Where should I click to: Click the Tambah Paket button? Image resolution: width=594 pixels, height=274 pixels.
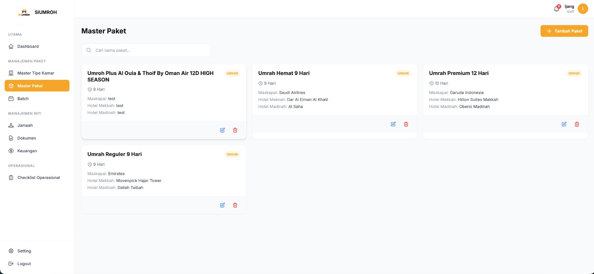pyautogui.click(x=564, y=31)
